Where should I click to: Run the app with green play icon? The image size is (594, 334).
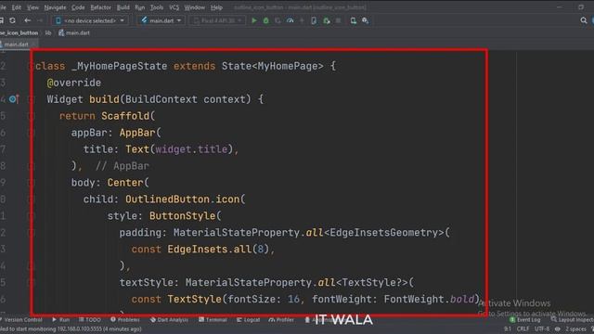[254, 20]
